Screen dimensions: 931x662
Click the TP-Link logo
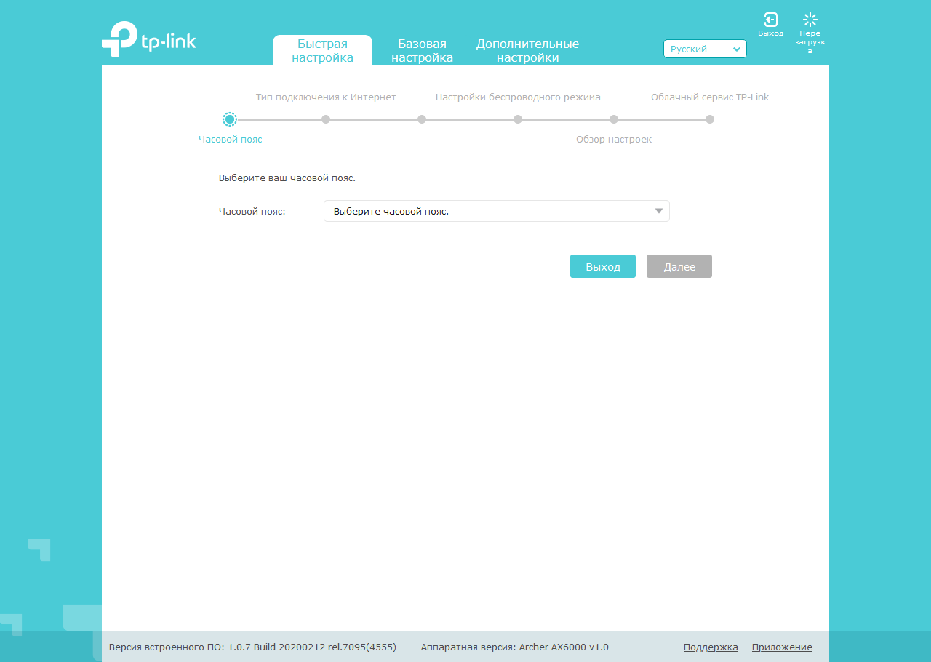coord(149,39)
